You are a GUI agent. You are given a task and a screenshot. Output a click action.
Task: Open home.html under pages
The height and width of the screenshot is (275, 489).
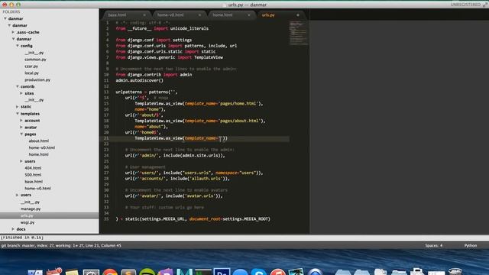point(39,154)
